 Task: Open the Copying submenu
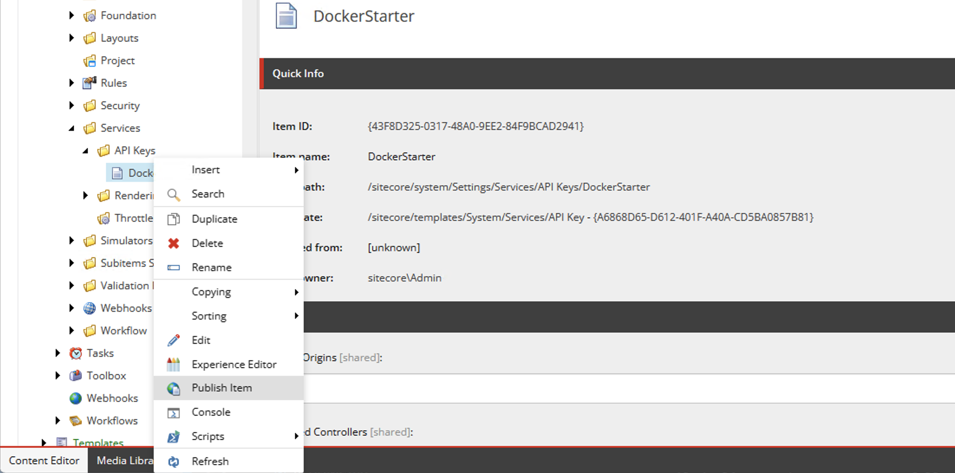tap(229, 292)
